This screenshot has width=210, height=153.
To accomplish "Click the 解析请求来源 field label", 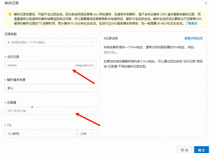I will [16, 80].
